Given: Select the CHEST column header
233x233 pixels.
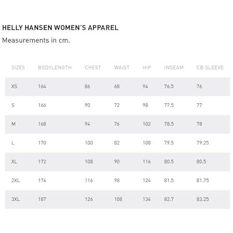Looking at the screenshot, I should pos(93,67).
